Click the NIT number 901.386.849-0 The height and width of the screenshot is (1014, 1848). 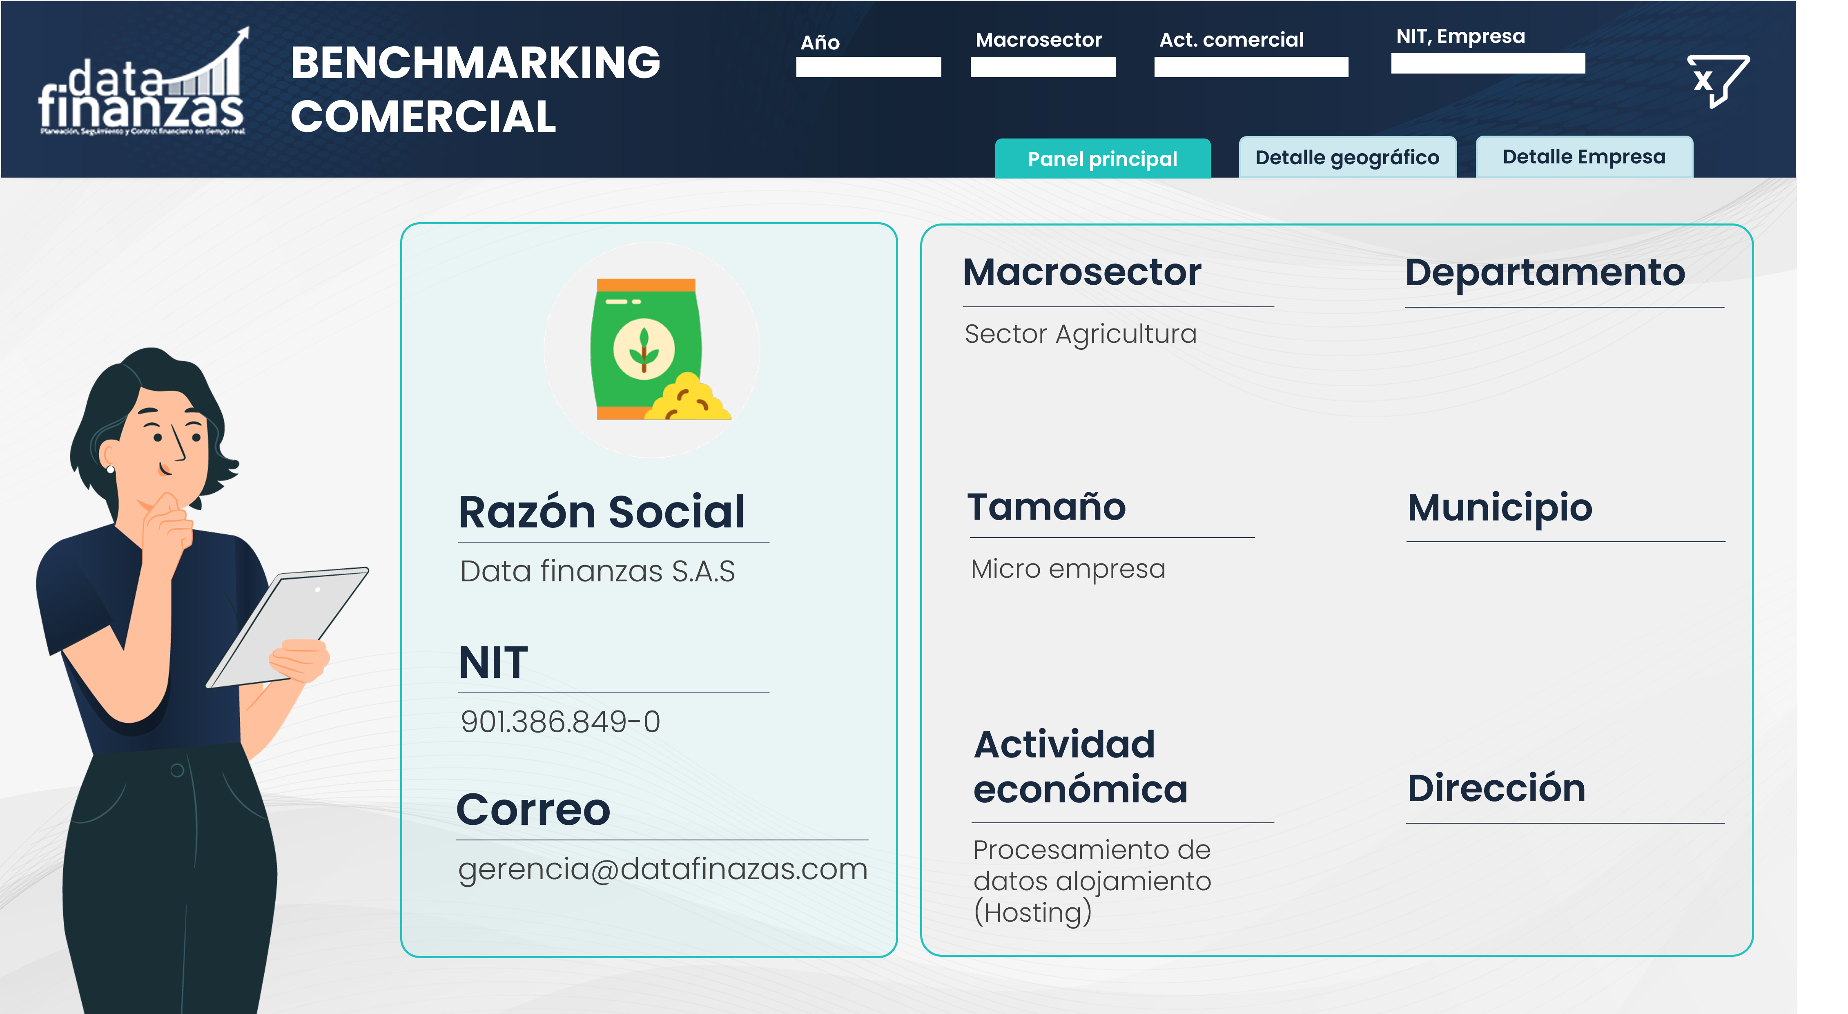pos(560,722)
